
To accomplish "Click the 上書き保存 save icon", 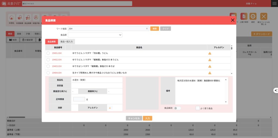I will pos(244,16).
